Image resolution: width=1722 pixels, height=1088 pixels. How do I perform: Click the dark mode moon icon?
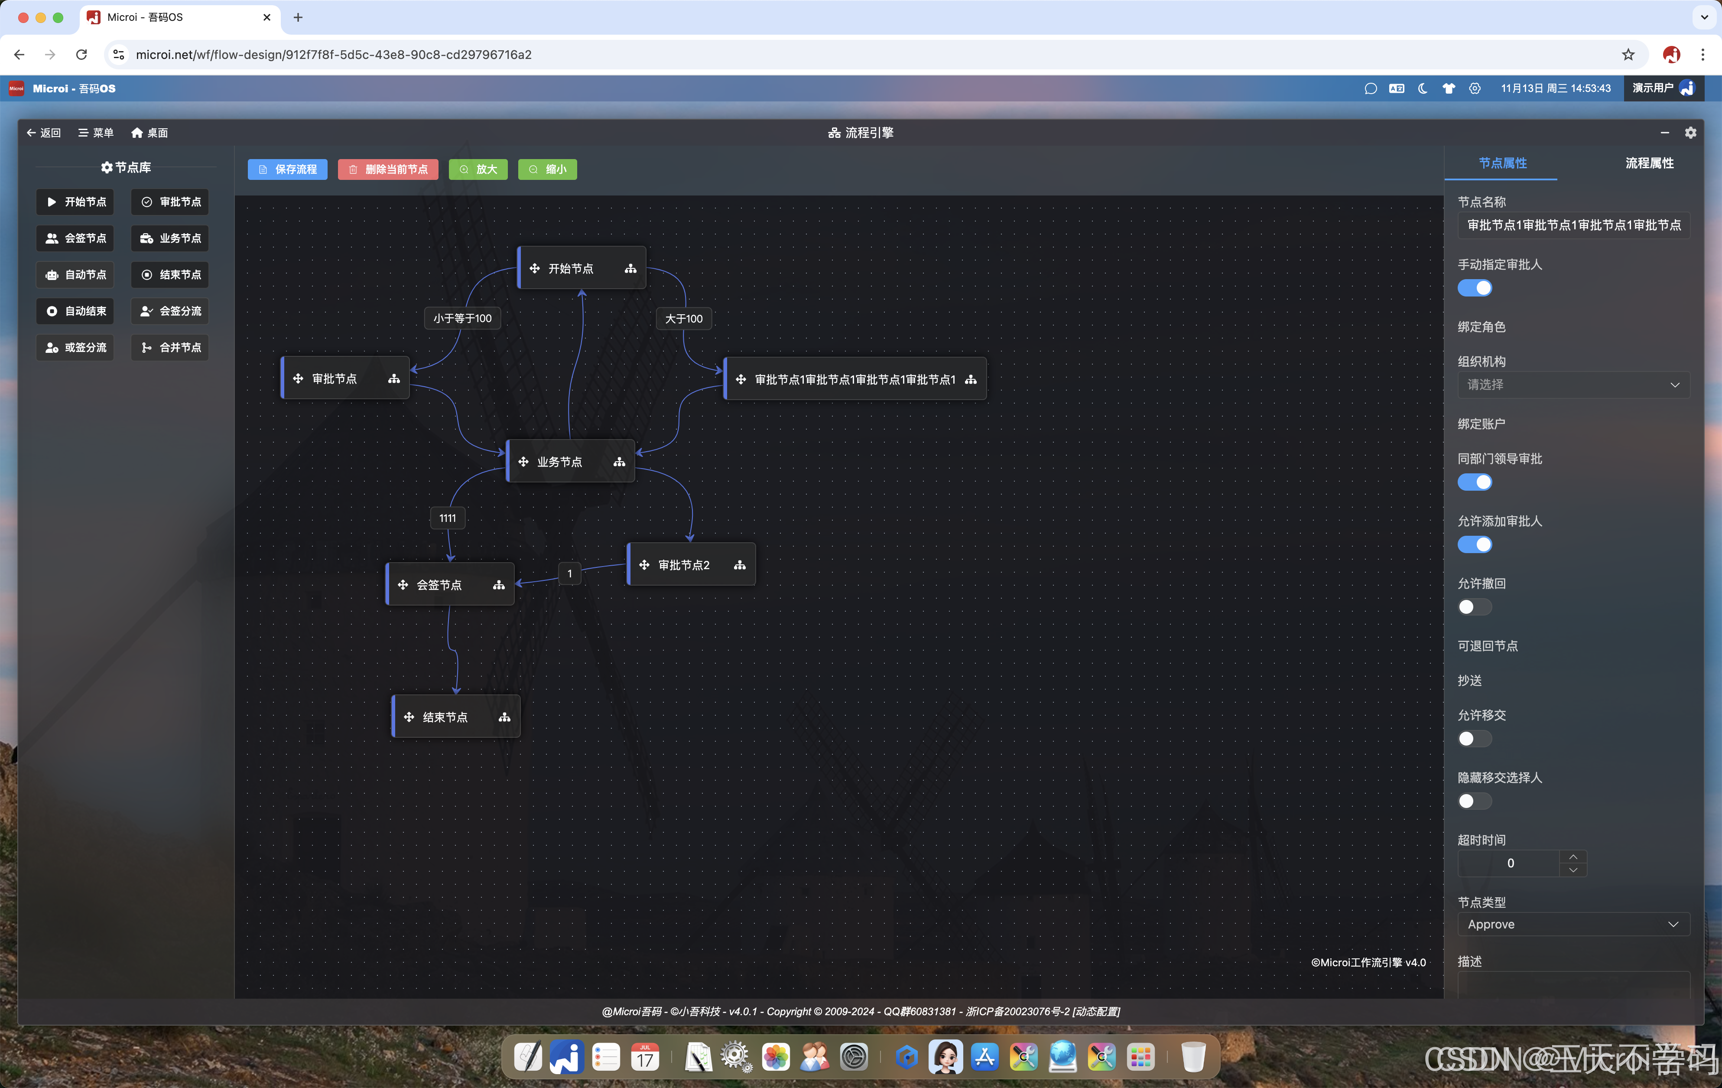pos(1423,89)
